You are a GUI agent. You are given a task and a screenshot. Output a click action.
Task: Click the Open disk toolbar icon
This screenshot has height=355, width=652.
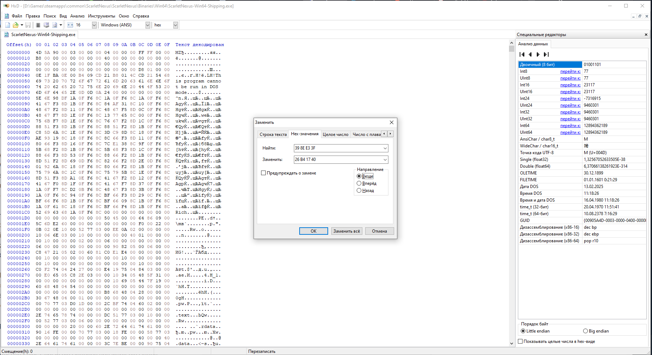[46, 25]
